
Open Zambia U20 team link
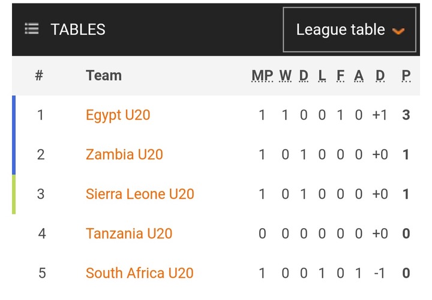coord(124,154)
